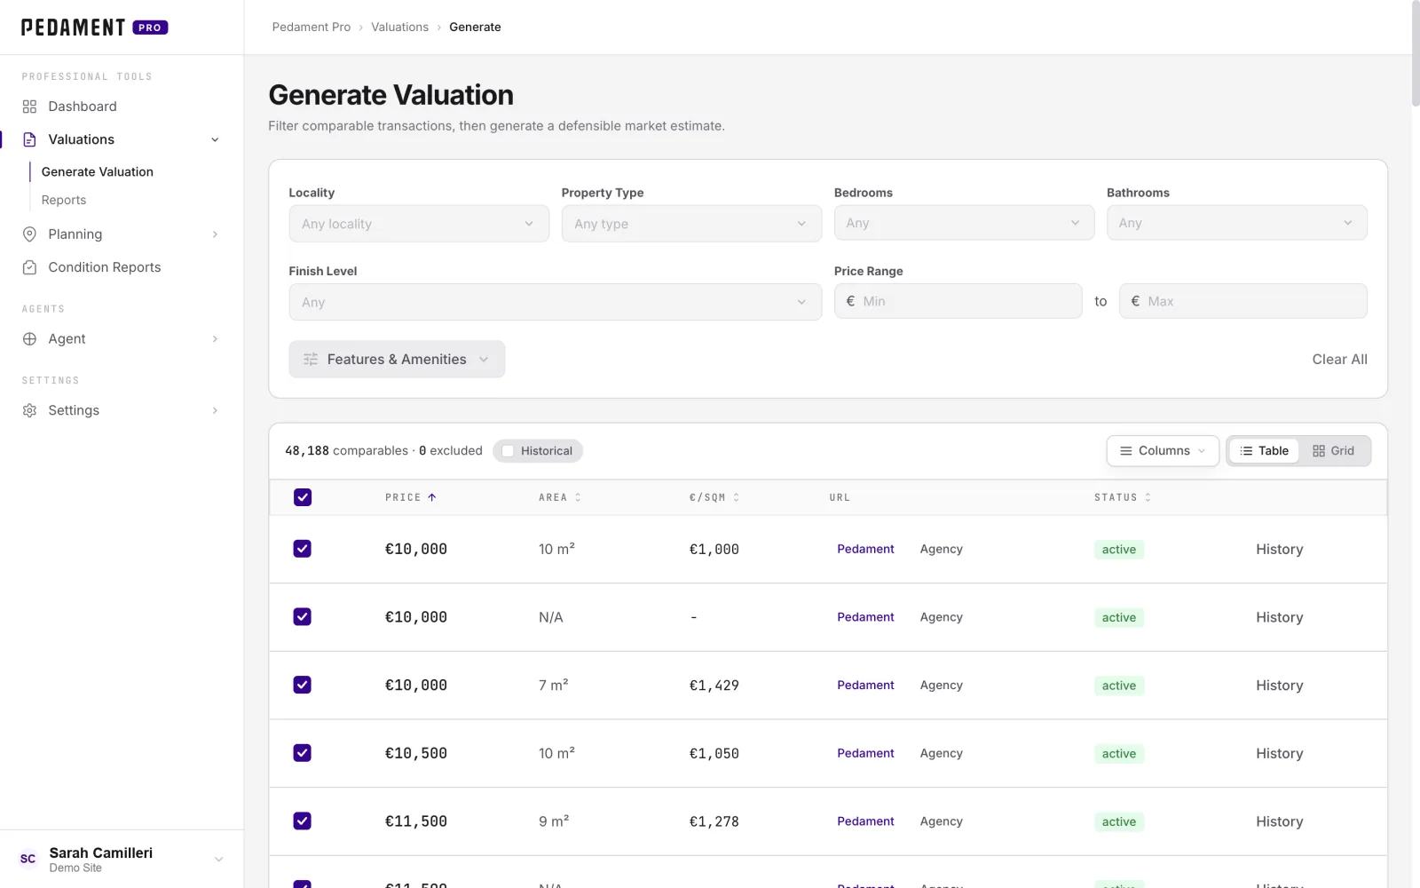
Task: Click the page vertical scrollbar
Action: tap(1415, 53)
